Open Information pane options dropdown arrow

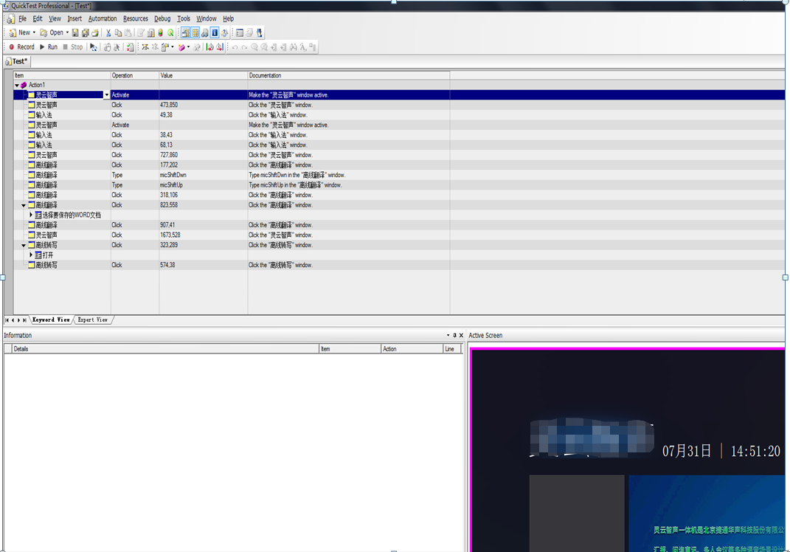(448, 335)
